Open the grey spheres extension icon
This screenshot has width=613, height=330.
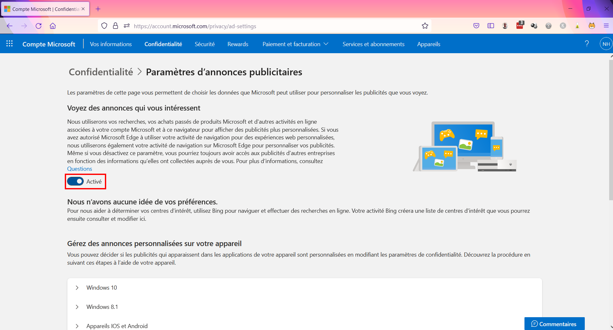pyautogui.click(x=534, y=26)
